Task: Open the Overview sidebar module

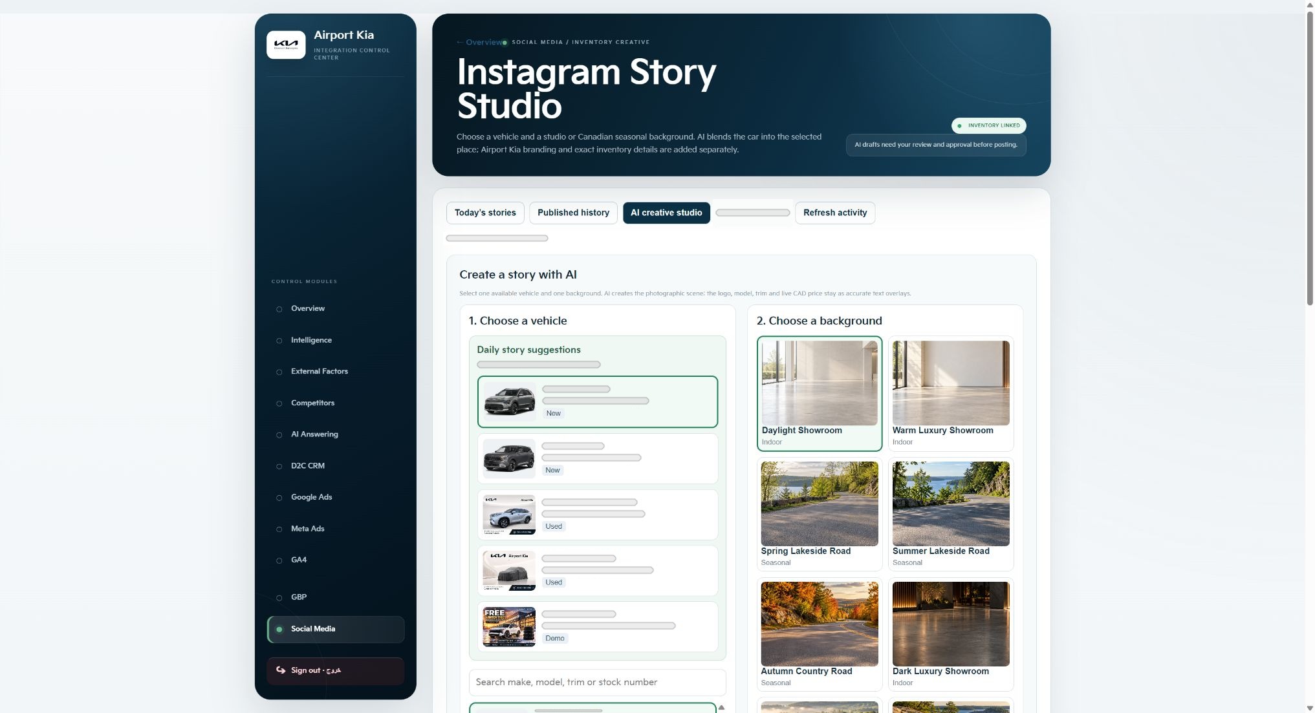Action: tap(335, 309)
